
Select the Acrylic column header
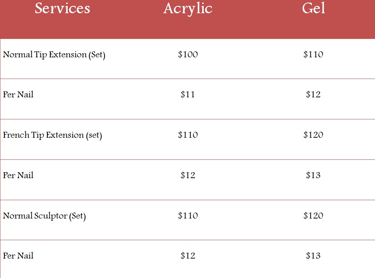pyautogui.click(x=188, y=8)
